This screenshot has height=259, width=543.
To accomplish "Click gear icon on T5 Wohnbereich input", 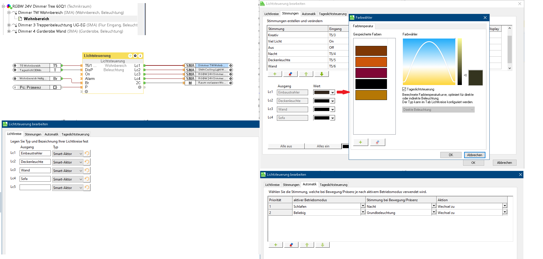I will point(15,65).
